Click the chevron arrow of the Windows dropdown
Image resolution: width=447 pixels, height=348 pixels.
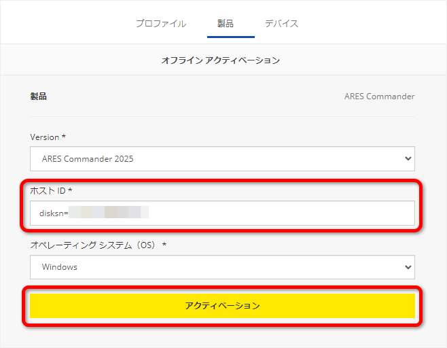(x=408, y=267)
